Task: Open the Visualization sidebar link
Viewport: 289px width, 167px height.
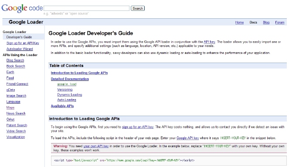Action: pos(16,137)
